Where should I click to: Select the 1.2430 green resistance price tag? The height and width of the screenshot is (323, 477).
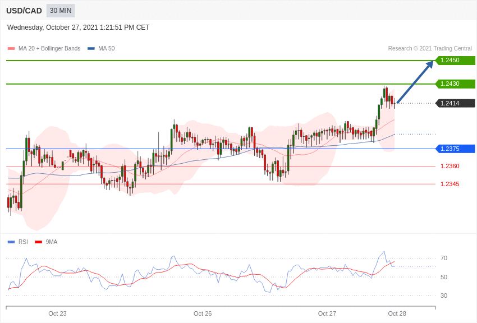tap(455, 84)
